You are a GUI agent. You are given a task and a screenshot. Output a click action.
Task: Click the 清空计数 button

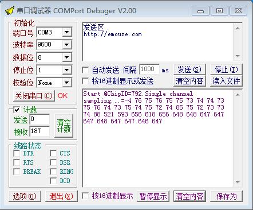point(64,126)
